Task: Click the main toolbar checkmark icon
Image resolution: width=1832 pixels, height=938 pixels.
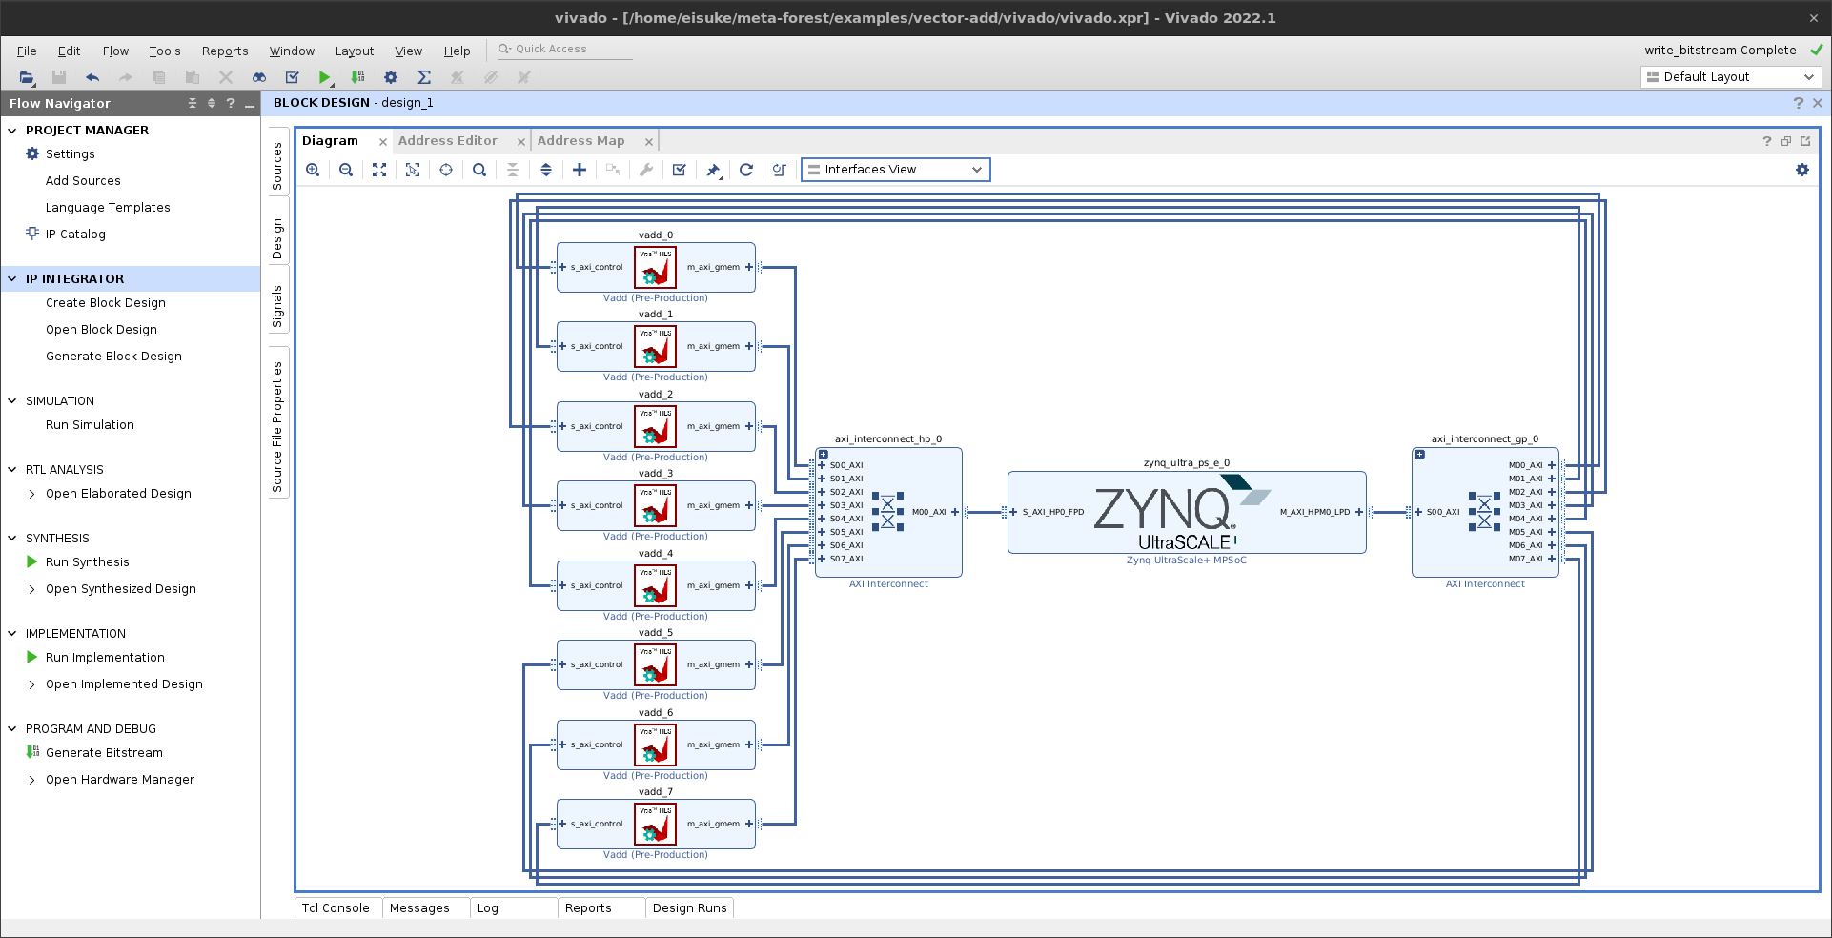Action: pyautogui.click(x=293, y=77)
